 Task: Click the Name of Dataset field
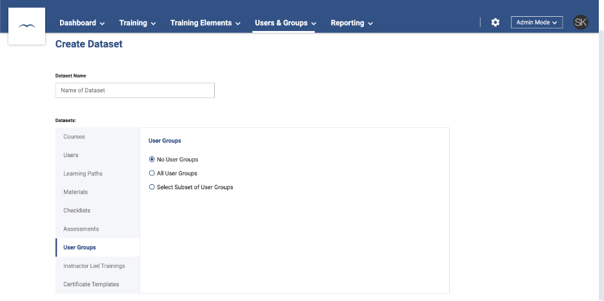click(x=136, y=90)
